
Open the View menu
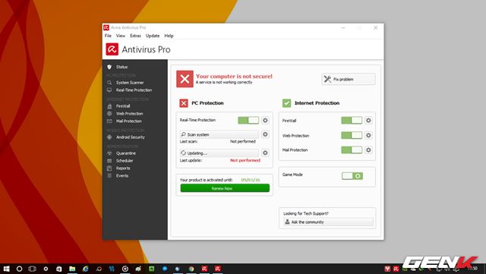click(x=121, y=36)
